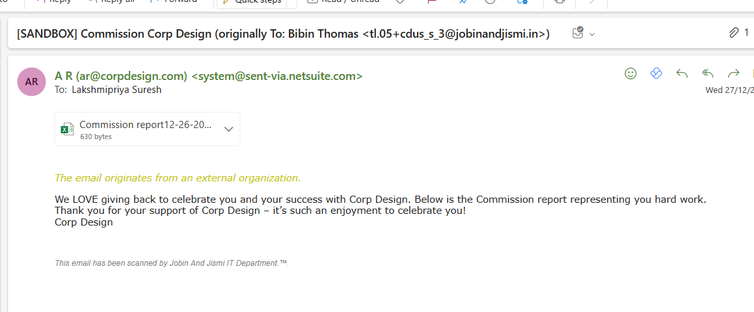Open the dropdown chevron next to the subject line
Screen dimensions: 754x312
coord(592,34)
